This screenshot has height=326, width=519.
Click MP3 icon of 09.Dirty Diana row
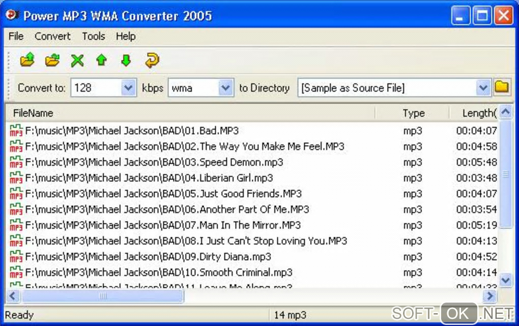click(16, 256)
